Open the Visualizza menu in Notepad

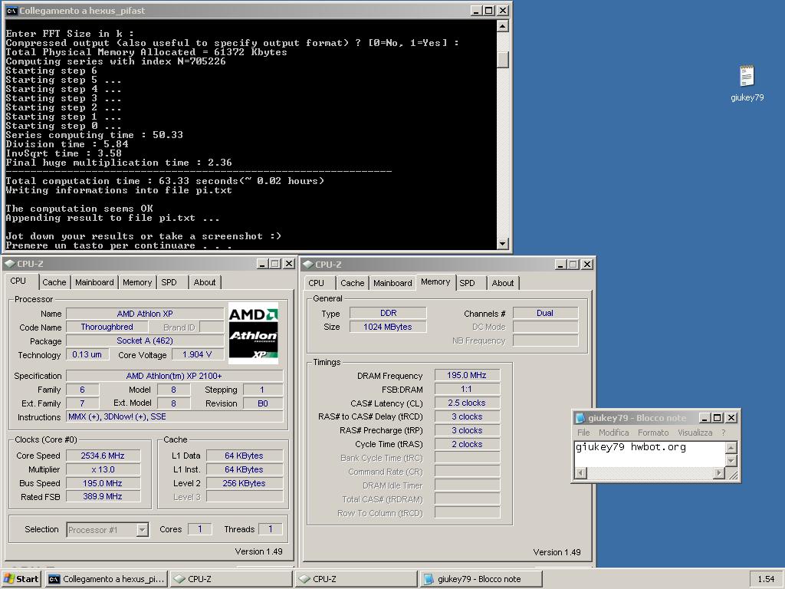click(x=695, y=433)
